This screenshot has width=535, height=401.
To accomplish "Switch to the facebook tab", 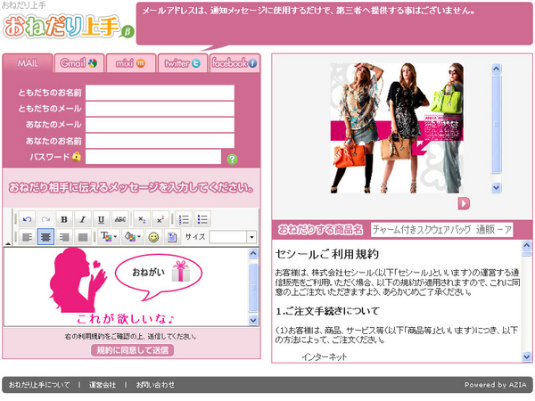I will (235, 63).
